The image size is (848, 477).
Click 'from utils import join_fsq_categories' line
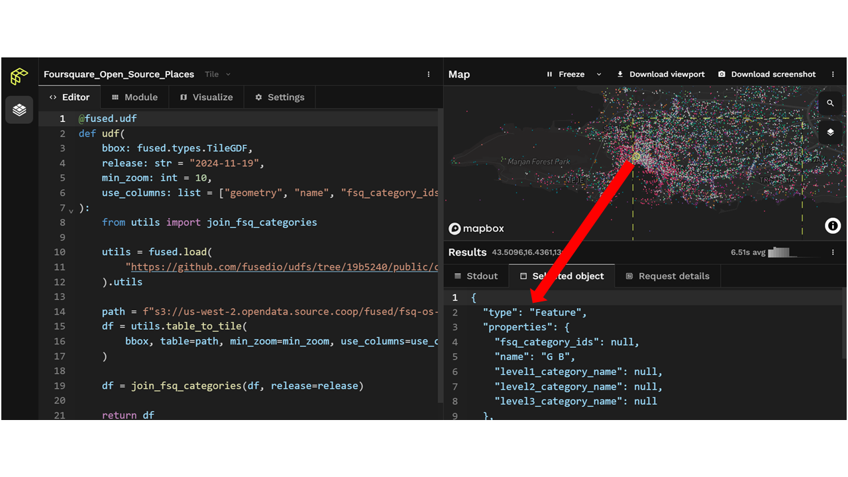[209, 222]
